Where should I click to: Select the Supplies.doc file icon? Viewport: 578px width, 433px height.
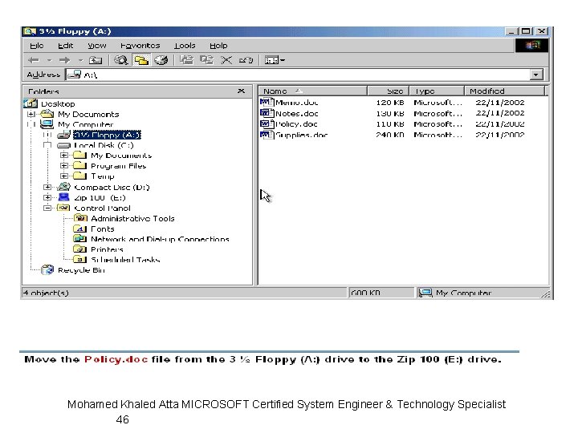click(267, 135)
